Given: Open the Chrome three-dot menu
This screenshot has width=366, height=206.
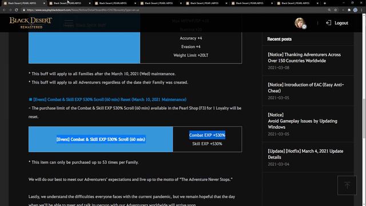Looking at the screenshot, I should [361, 10].
